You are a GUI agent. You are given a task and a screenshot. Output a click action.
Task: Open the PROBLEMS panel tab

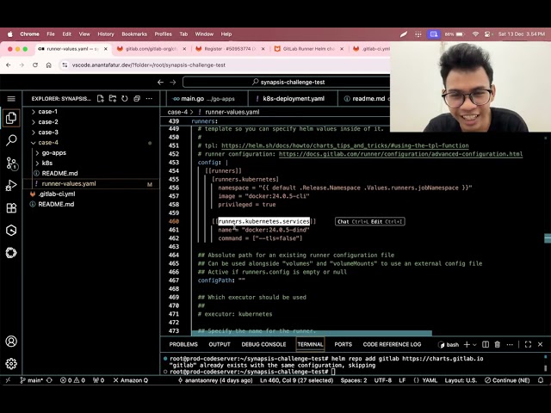pos(183,344)
